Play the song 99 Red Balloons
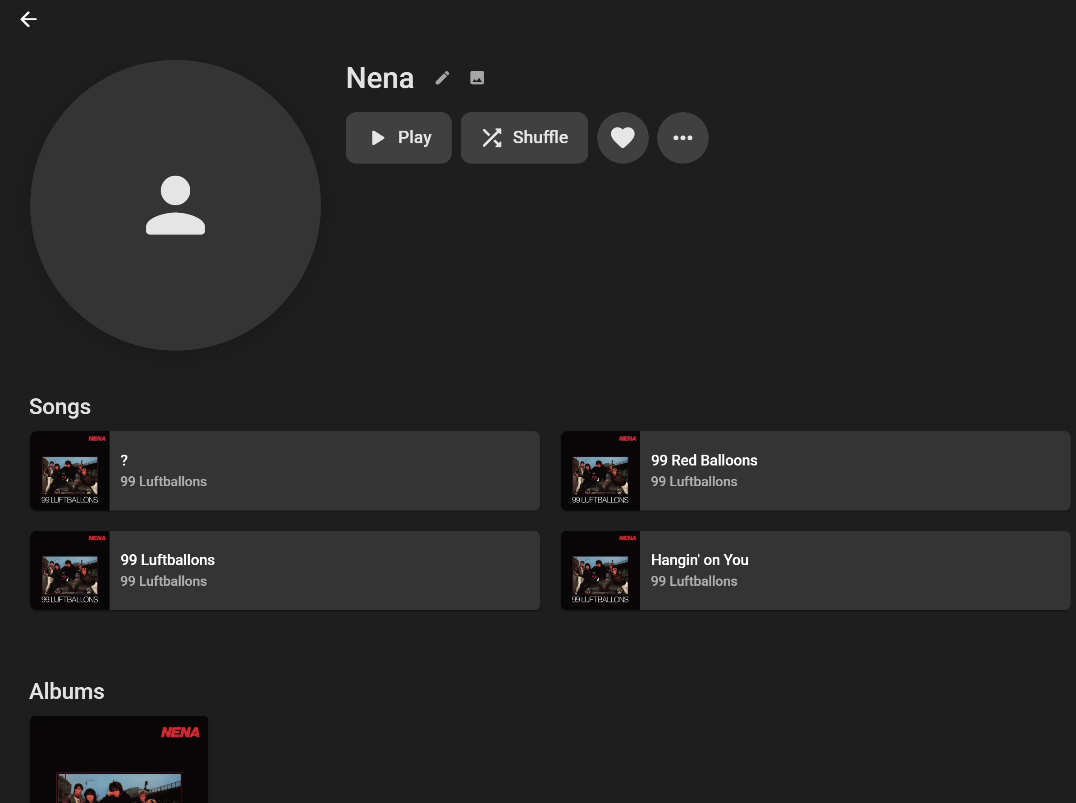 tap(704, 460)
